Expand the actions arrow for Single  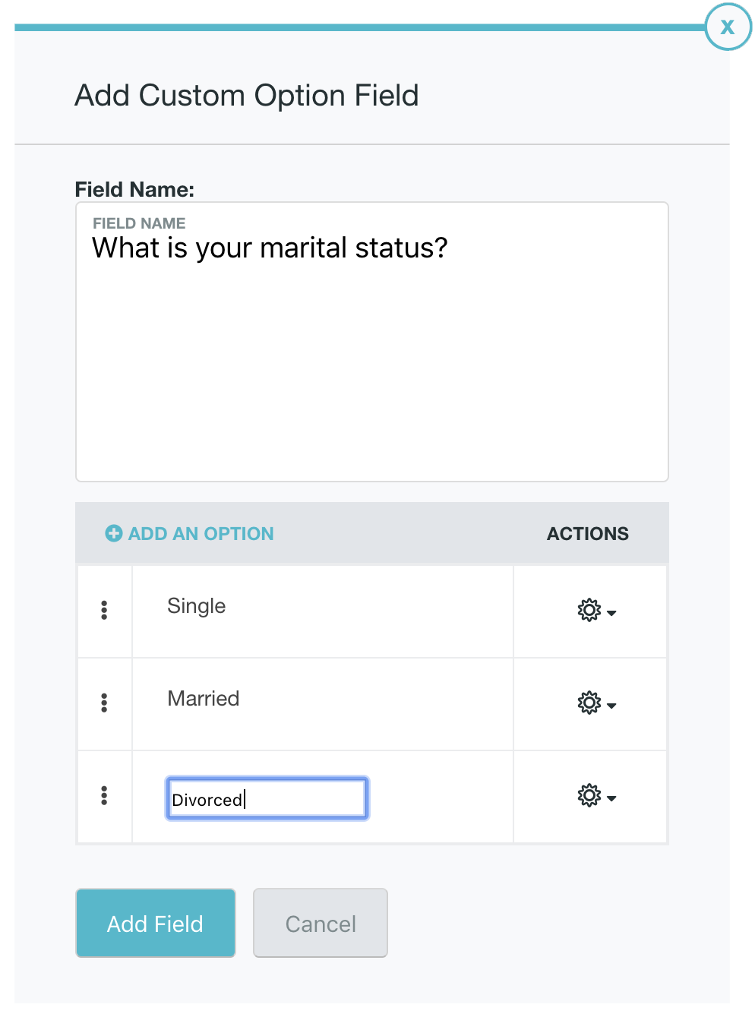coord(611,613)
